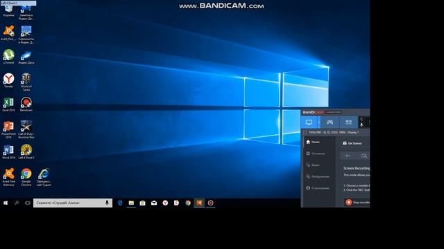
Task: Launch Left 4 Dead 2 desktop shortcut
Action: pyautogui.click(x=26, y=152)
